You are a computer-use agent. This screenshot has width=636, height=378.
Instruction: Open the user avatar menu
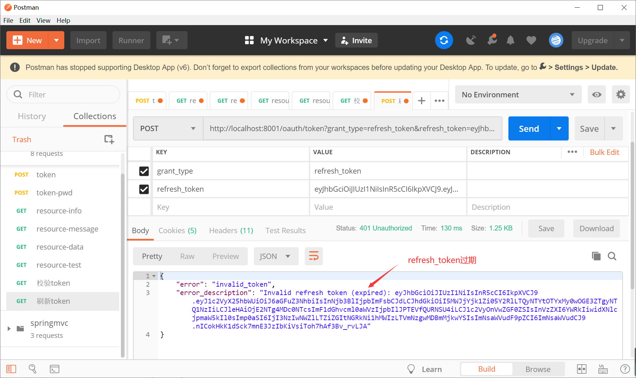coord(556,40)
